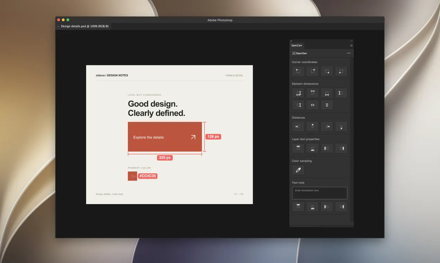Add bottom-right corner coordinates annotation
This screenshot has height=263, width=440.
[327, 71]
